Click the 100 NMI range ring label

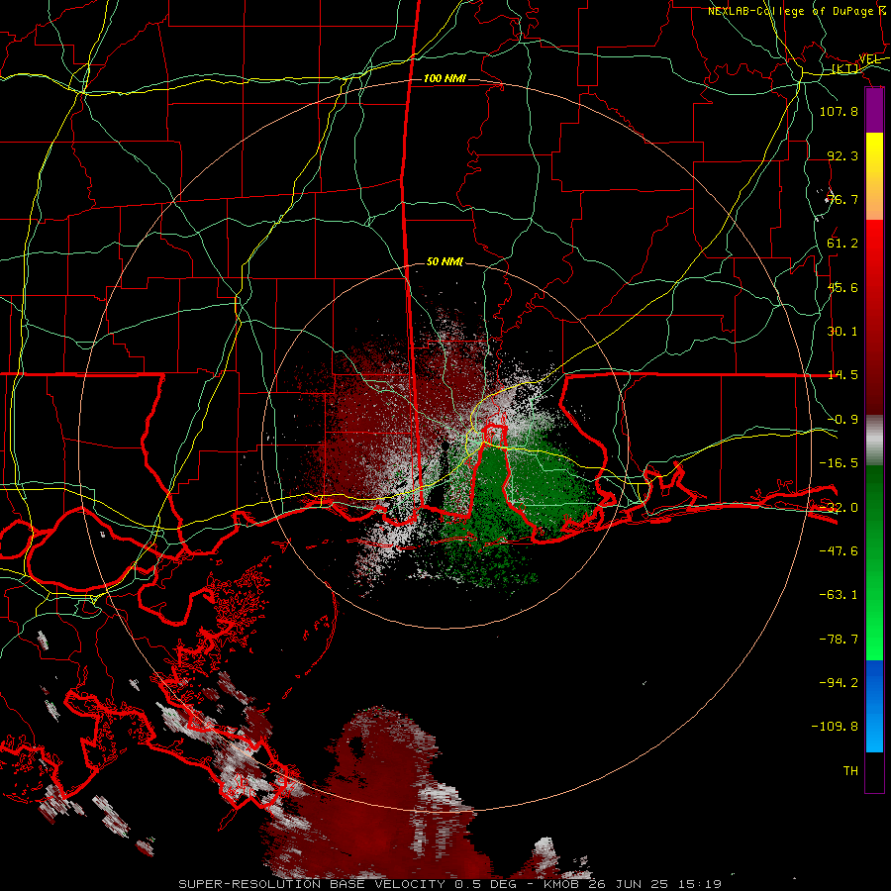(x=445, y=78)
